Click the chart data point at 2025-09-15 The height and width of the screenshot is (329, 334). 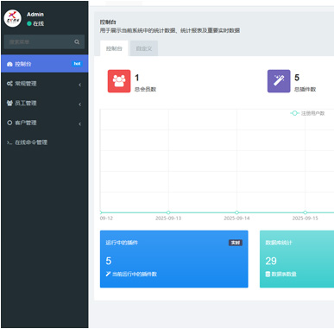pos(306,212)
